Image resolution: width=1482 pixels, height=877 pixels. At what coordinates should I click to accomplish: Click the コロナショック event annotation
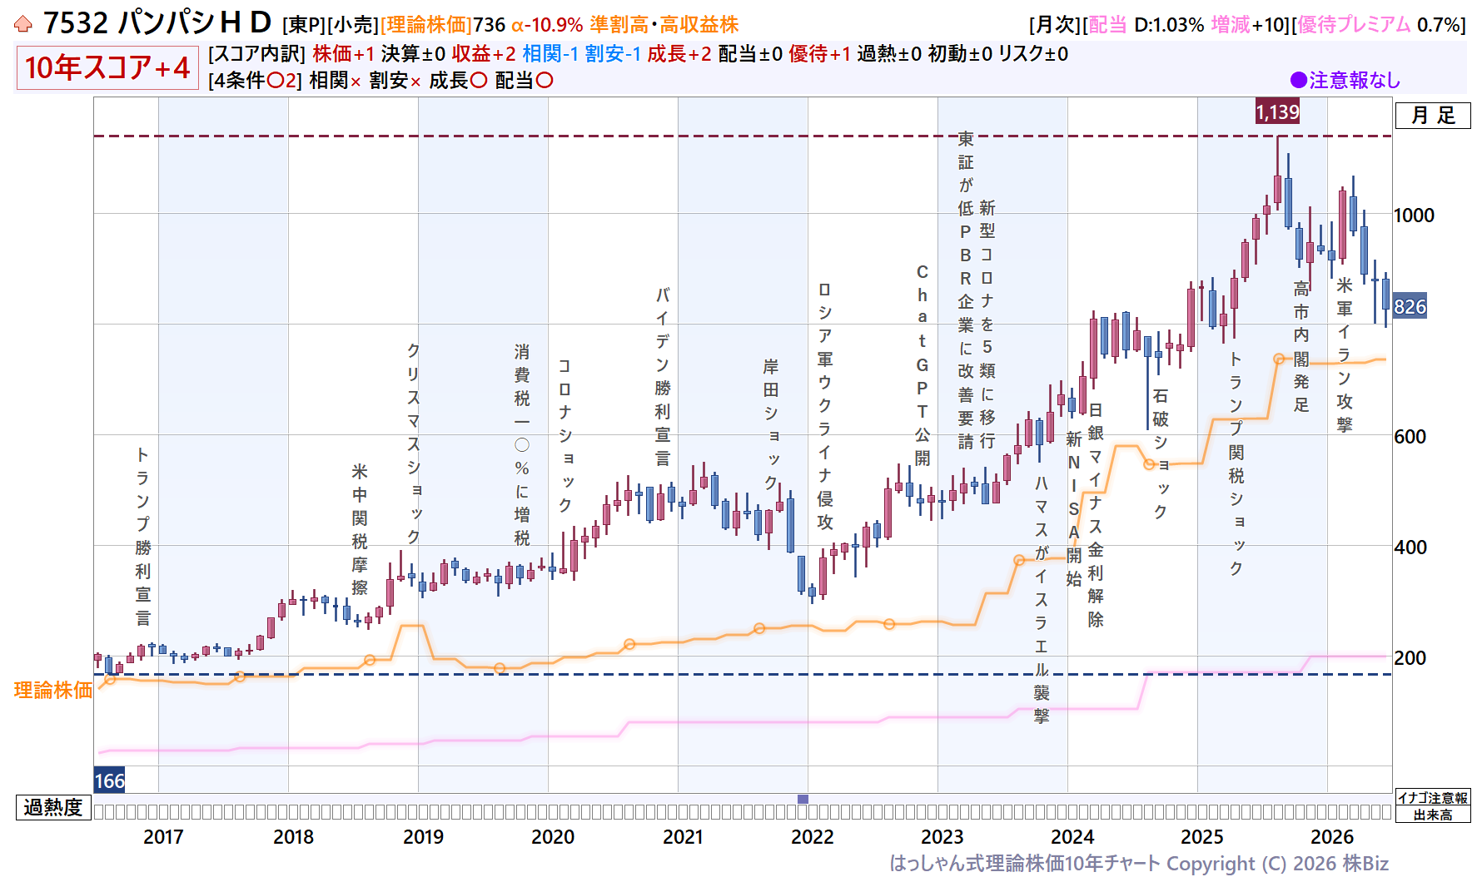(x=565, y=435)
